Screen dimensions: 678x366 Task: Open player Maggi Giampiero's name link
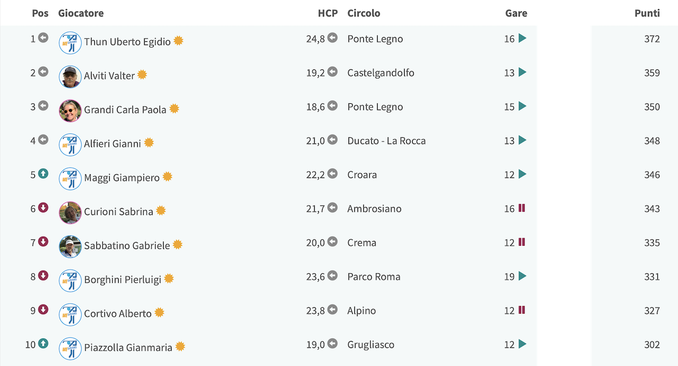[122, 178]
